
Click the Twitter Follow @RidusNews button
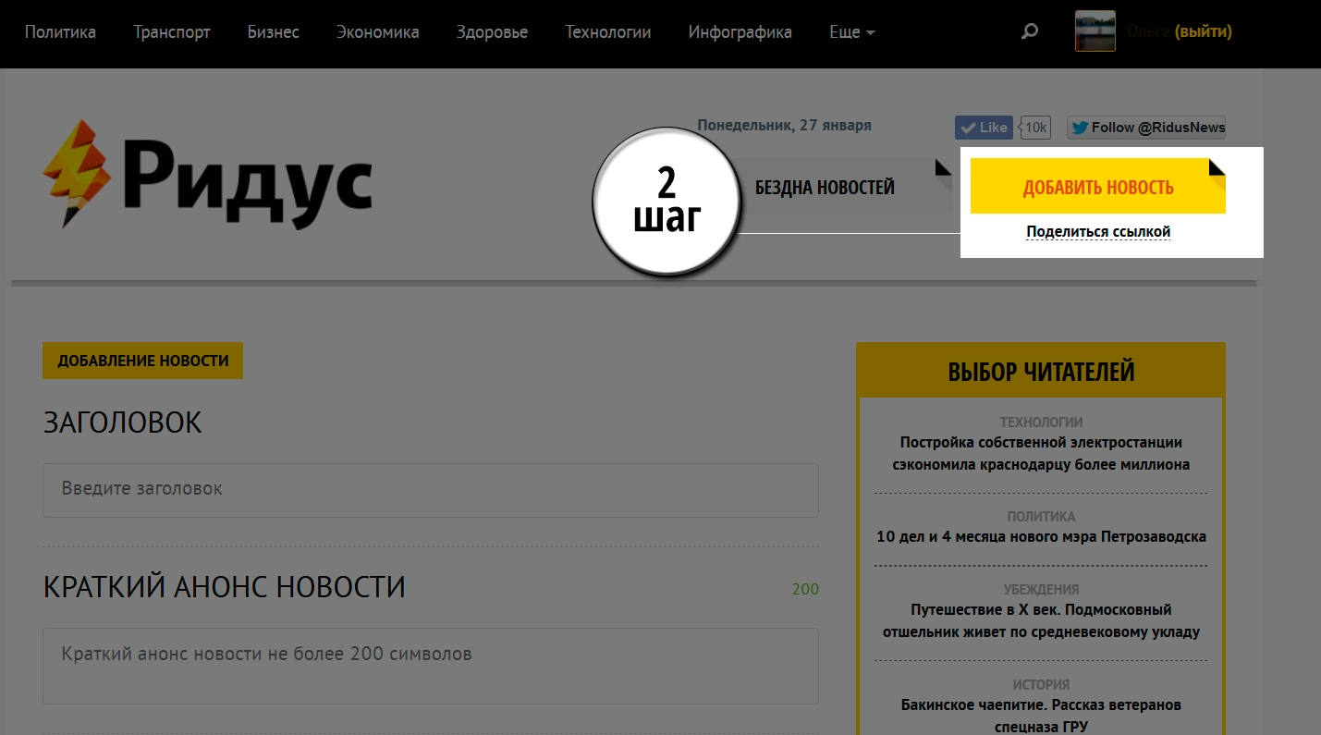point(1146,128)
